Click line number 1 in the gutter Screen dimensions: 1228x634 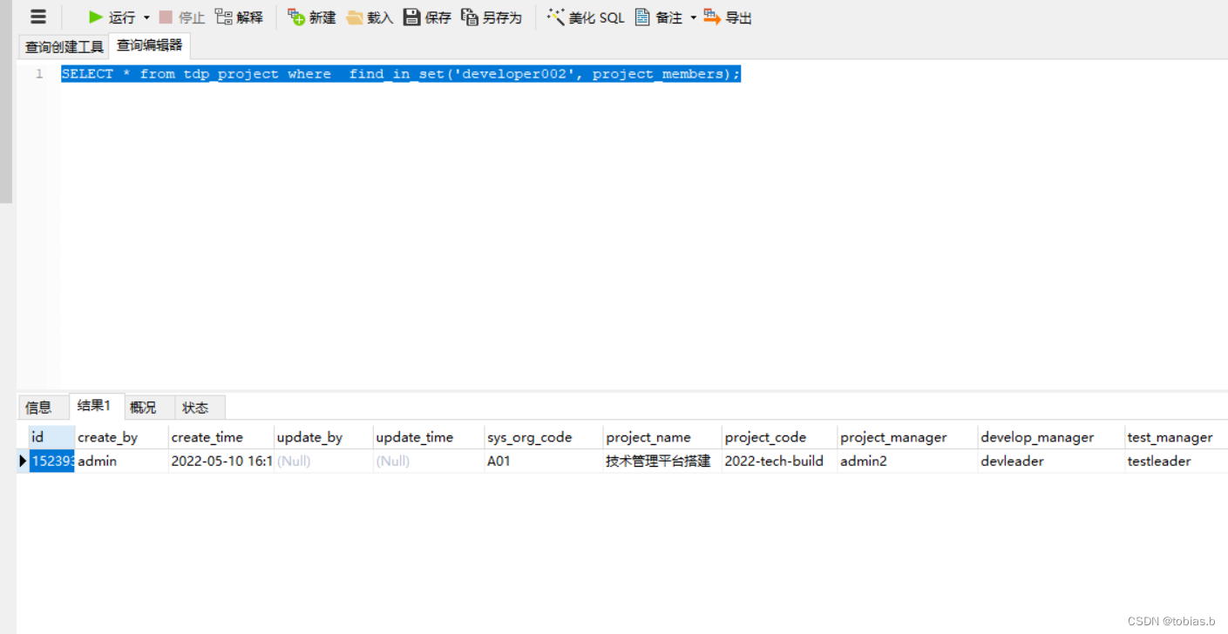click(39, 74)
